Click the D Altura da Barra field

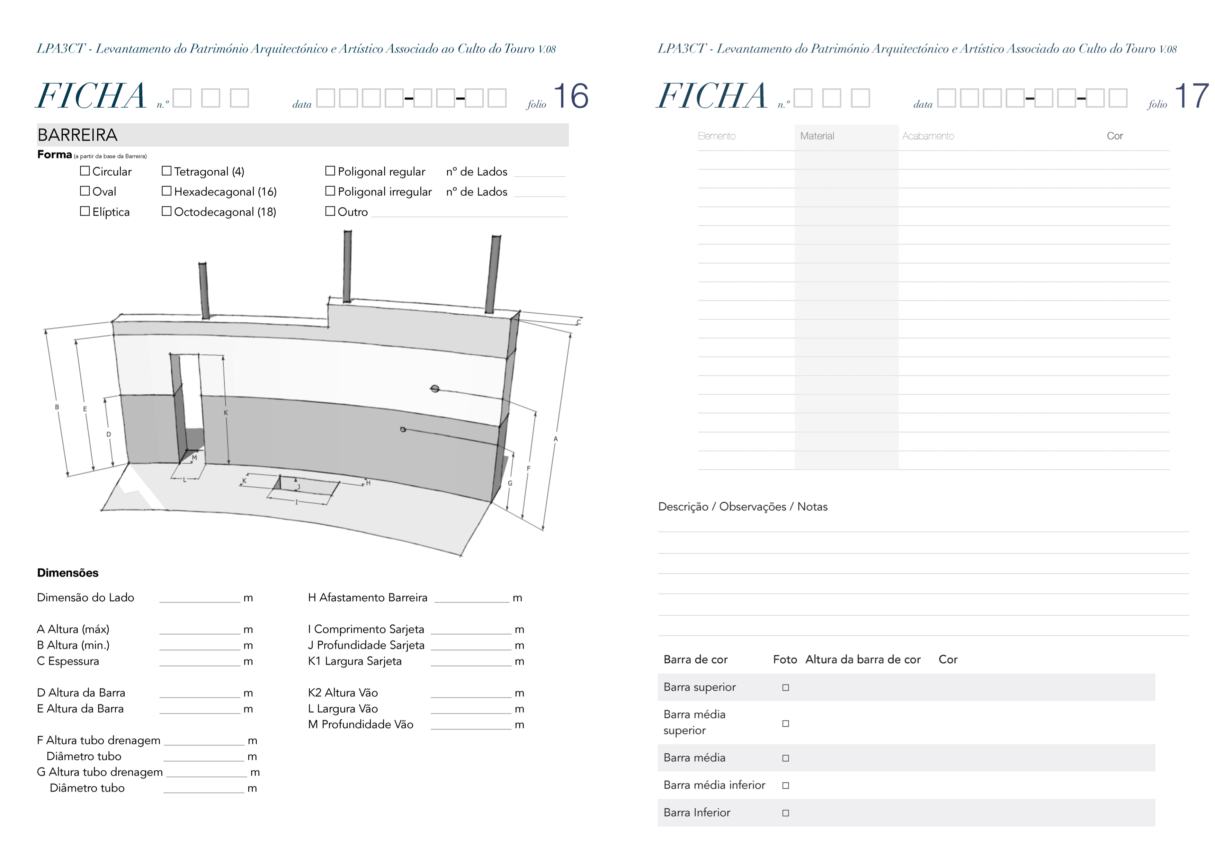(200, 693)
